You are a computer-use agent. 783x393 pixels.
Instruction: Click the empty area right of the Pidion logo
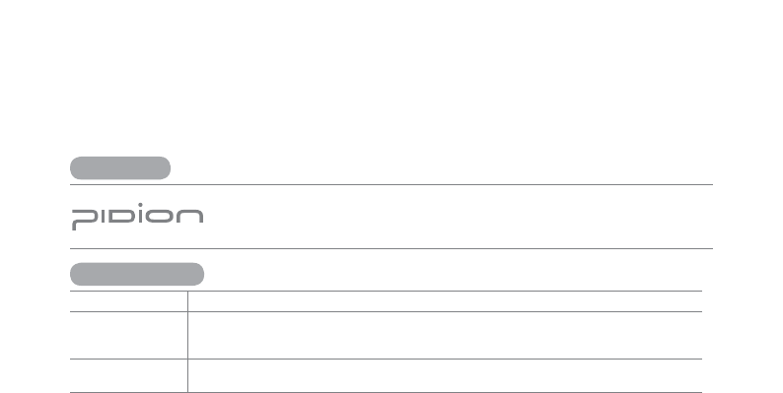click(x=459, y=217)
